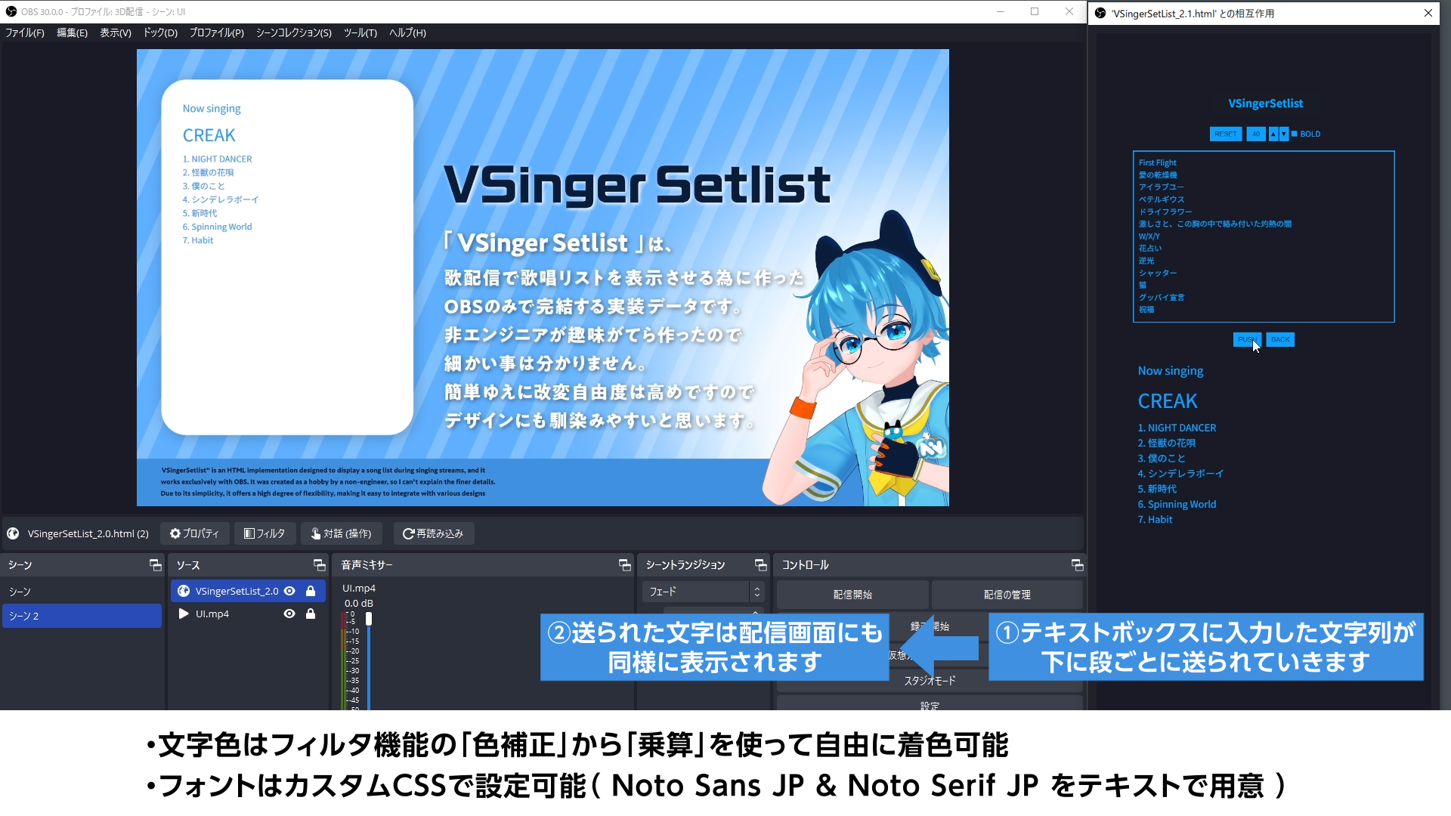Open properties for VSingerSetList_2.0.html source
This screenshot has width=1451, height=816.
[194, 533]
